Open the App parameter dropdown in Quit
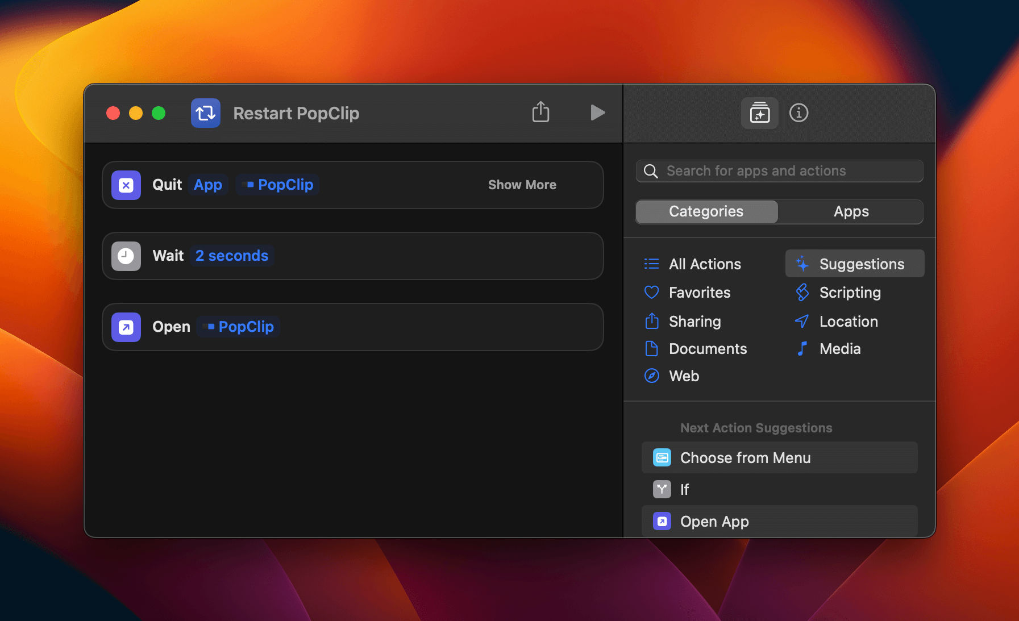The width and height of the screenshot is (1019, 621). coord(208,185)
